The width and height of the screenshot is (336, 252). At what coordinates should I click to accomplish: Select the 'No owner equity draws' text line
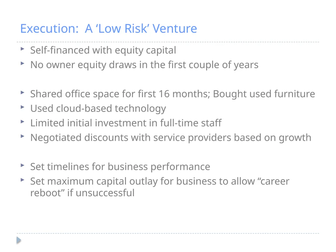[144, 65]
